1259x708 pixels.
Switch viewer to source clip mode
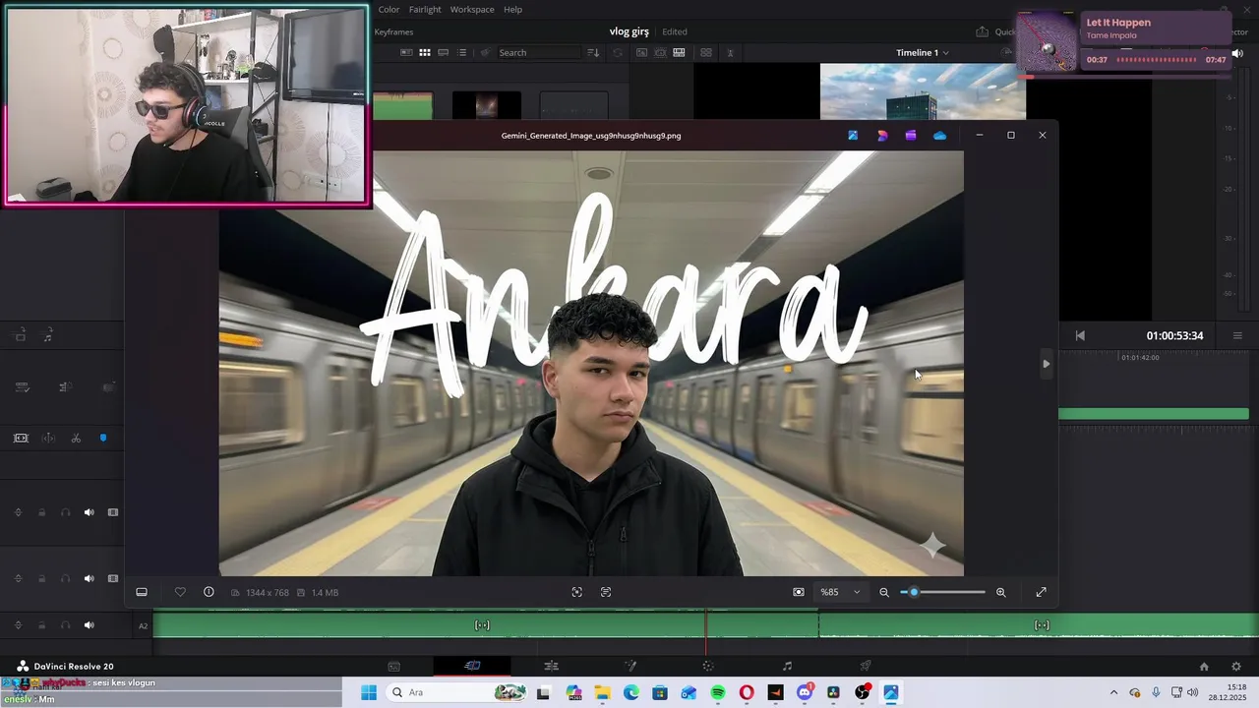641,52
